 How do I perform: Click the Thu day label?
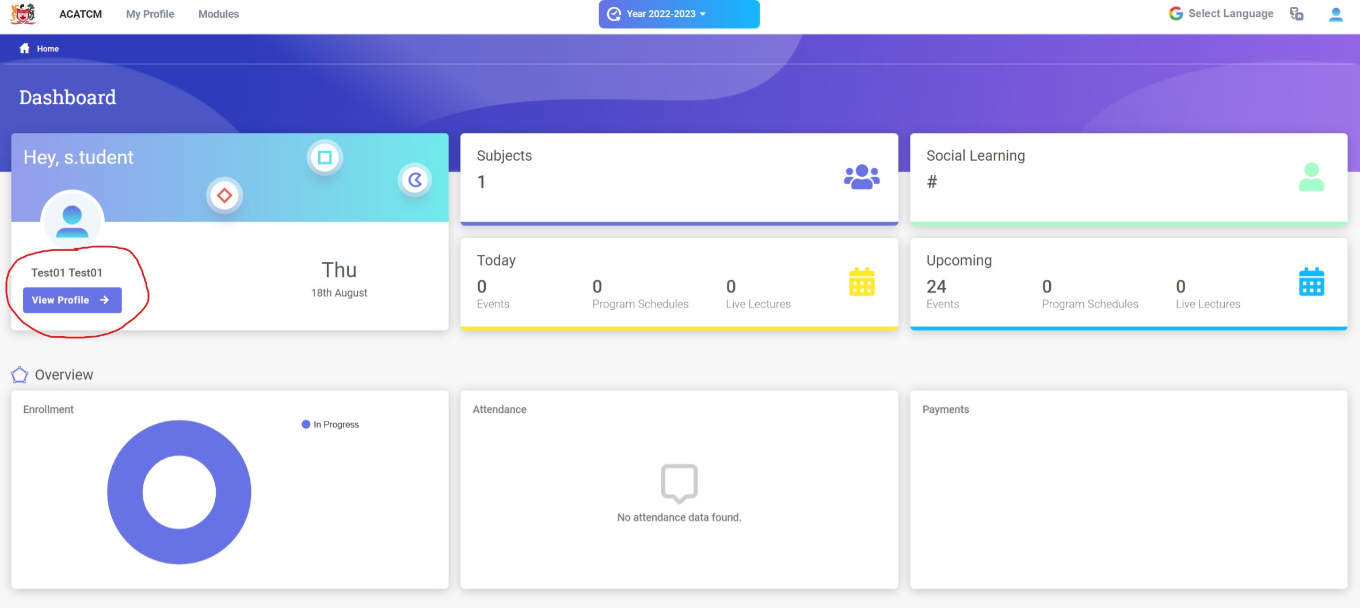point(339,270)
